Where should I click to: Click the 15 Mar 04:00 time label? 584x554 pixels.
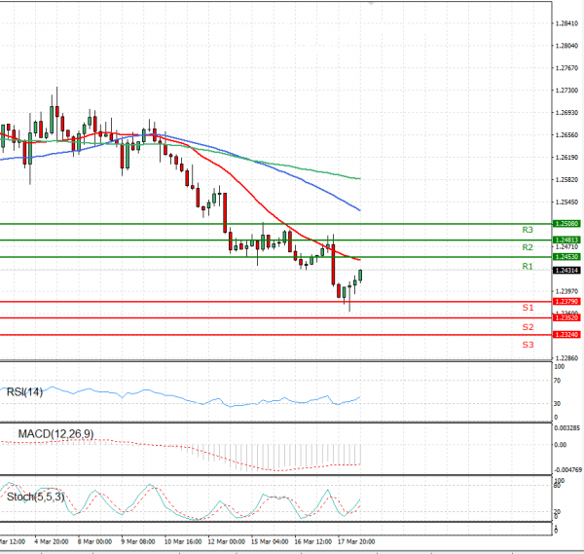pos(270,541)
